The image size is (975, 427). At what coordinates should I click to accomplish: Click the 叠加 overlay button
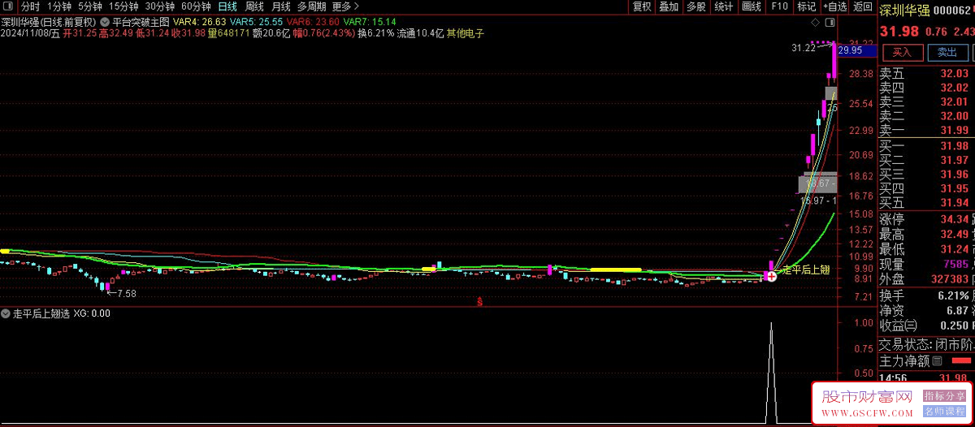[x=669, y=6]
